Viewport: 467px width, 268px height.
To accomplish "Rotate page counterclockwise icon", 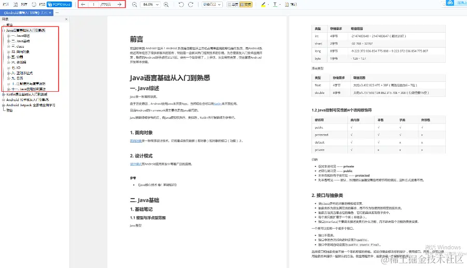I will [181, 5].
